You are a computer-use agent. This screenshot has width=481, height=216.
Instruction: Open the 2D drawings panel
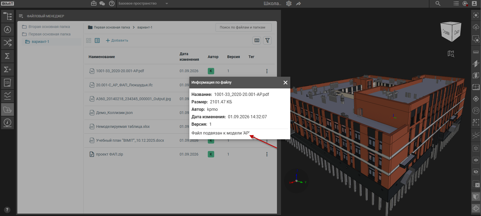click(x=7, y=83)
